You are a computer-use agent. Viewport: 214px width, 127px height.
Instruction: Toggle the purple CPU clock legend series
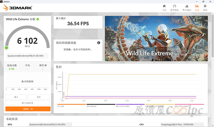click(x=130, y=105)
